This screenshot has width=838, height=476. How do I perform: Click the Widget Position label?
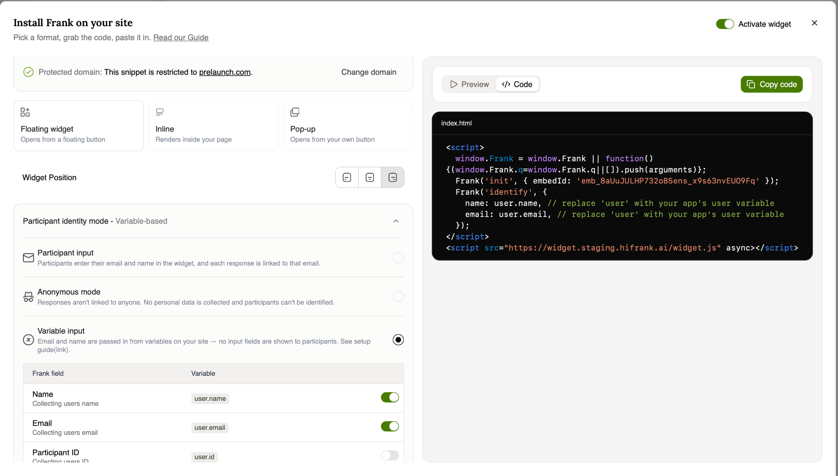49,178
